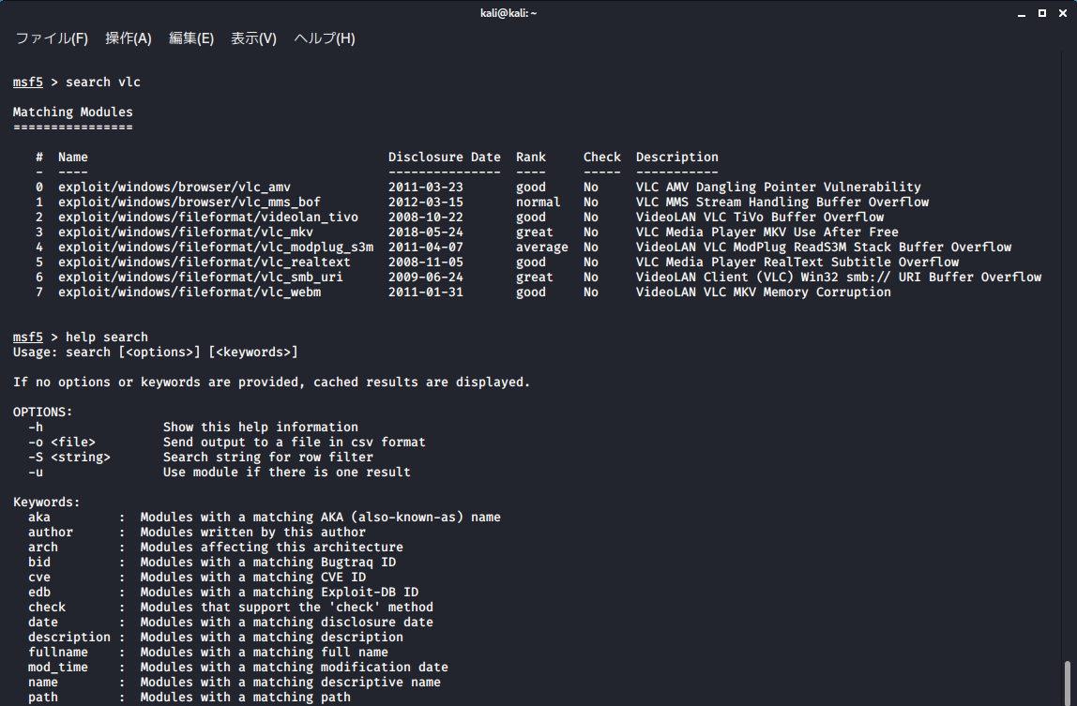
Task: Click the 'description' keyword label
Action: click(68, 638)
